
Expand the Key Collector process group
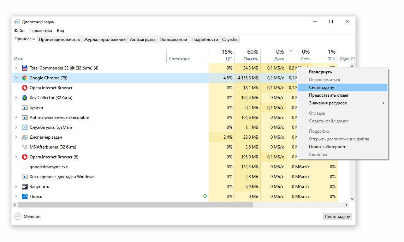(16, 98)
